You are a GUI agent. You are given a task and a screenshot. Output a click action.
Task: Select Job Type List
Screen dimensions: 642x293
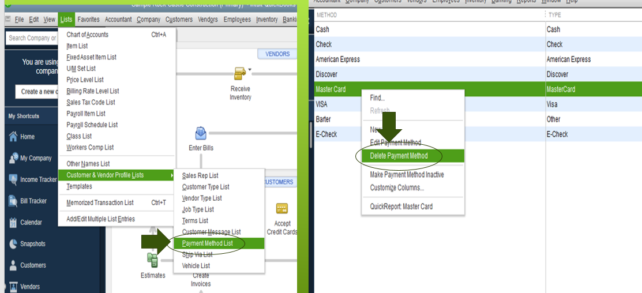219,209
